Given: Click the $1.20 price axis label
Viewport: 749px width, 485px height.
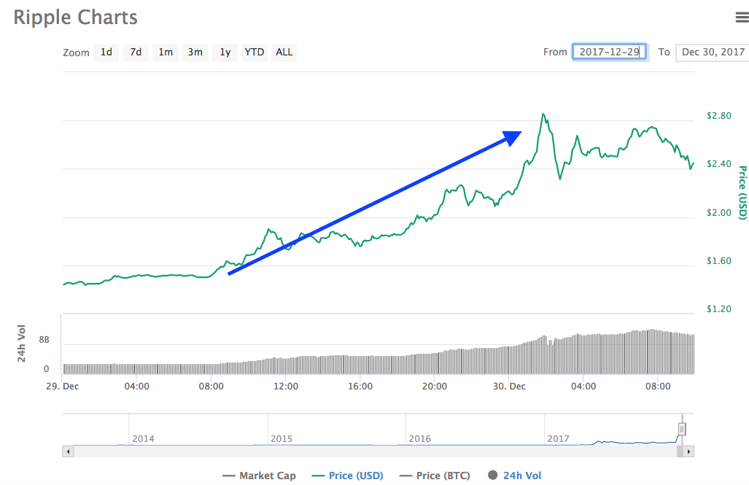Looking at the screenshot, I should (719, 309).
